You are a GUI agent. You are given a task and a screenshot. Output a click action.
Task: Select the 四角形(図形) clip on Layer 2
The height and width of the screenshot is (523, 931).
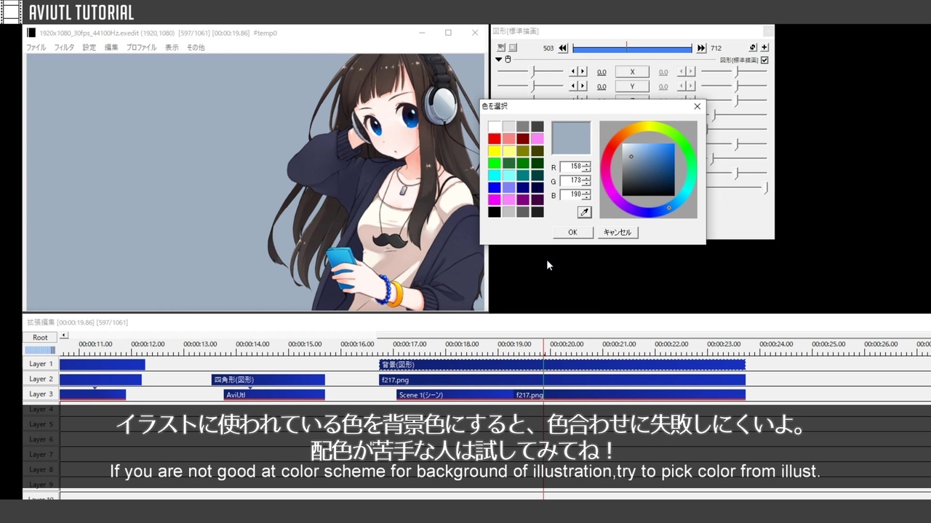coord(268,380)
